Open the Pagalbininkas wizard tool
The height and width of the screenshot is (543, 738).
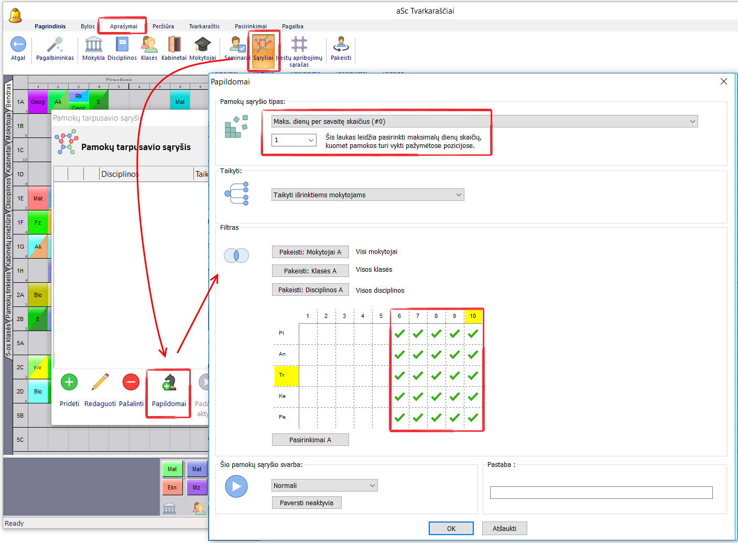[x=55, y=45]
